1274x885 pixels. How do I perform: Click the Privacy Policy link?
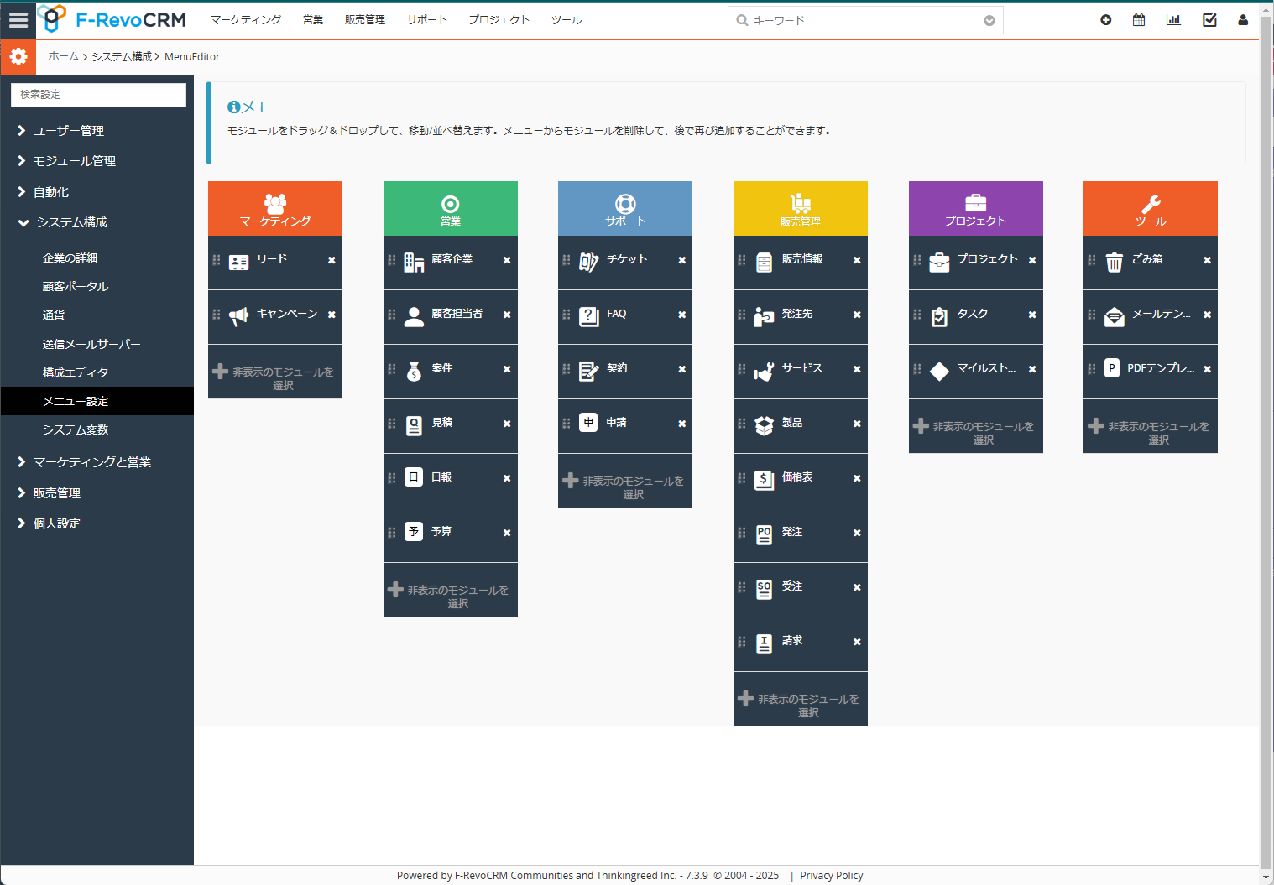coord(832,875)
